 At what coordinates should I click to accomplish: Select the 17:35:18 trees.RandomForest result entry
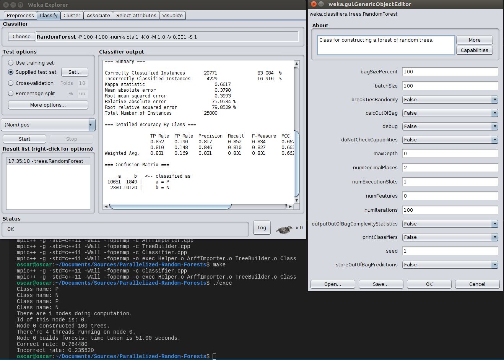pos(48,161)
